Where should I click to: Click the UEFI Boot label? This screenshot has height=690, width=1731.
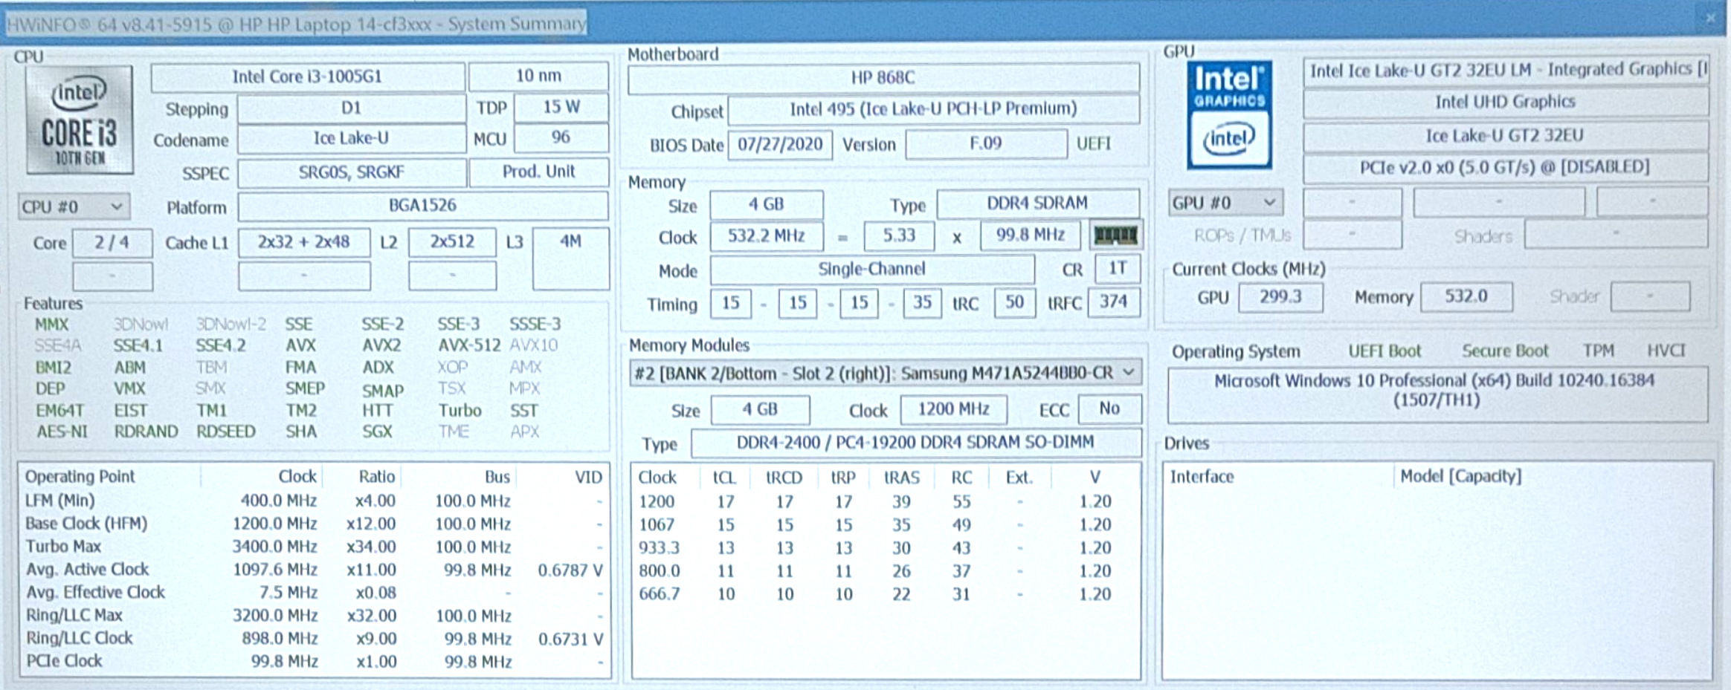coord(1385,351)
